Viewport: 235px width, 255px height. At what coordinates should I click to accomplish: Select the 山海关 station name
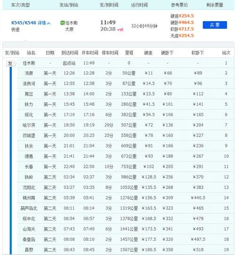coord(29,229)
